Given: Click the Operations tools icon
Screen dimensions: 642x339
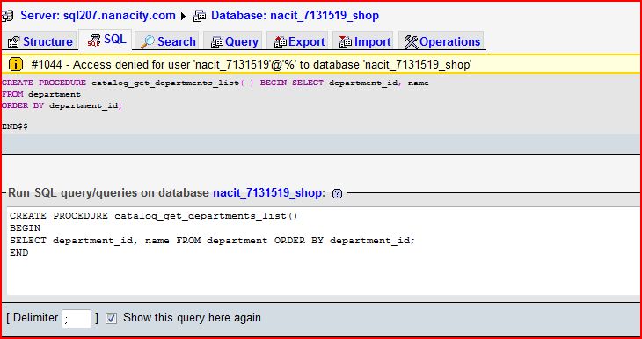Looking at the screenshot, I should (411, 41).
